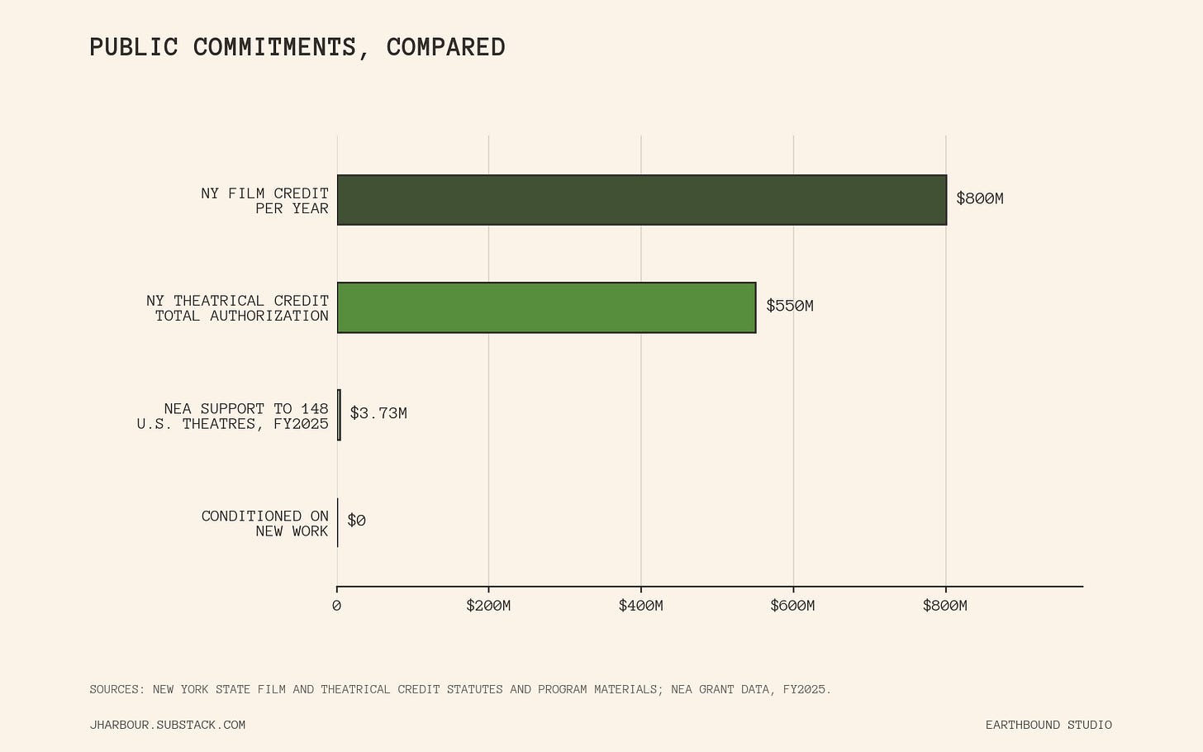Select the sources footnote text

pos(460,689)
